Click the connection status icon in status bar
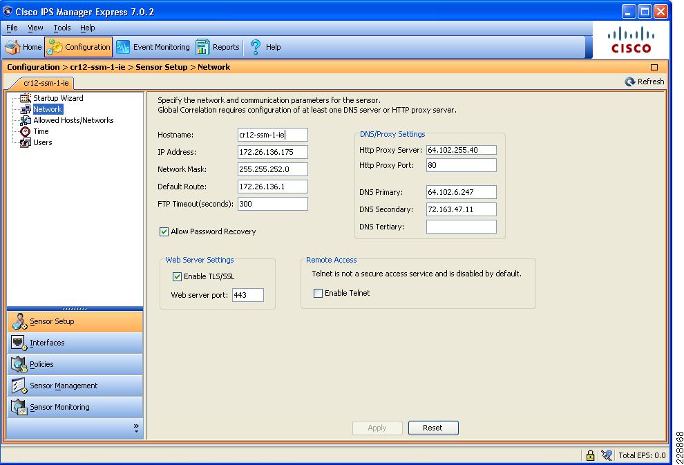Image resolution: width=684 pixels, height=465 pixels. [607, 455]
